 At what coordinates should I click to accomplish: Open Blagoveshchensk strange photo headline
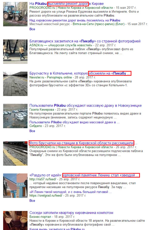click(x=85, y=41)
